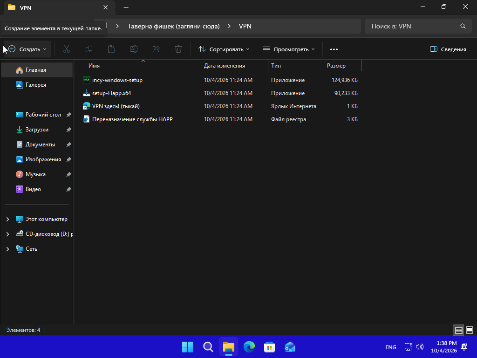Unpin Изображения using its pin icon
477x358 pixels.
click(69, 159)
